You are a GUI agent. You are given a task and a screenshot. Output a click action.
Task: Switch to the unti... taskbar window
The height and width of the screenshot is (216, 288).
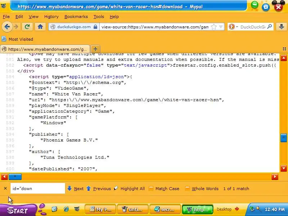pos(132,210)
